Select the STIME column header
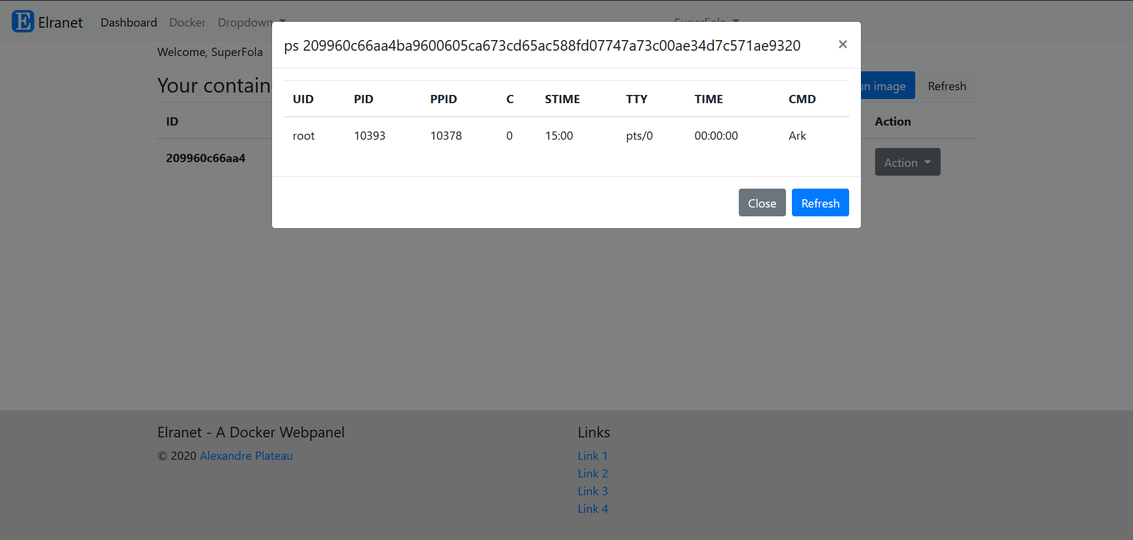 pyautogui.click(x=562, y=99)
